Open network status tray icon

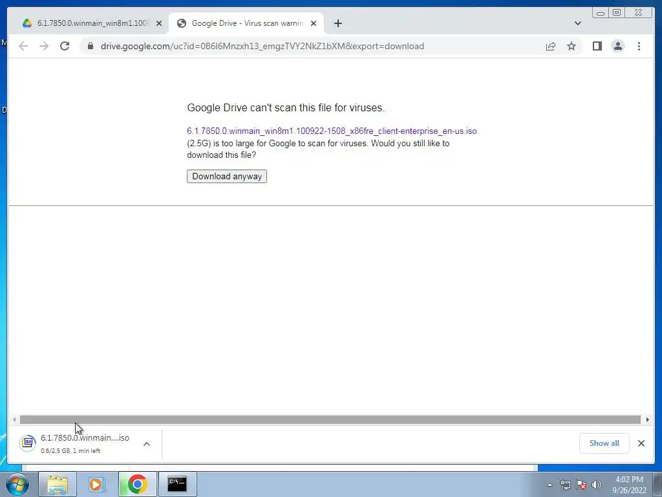click(565, 485)
